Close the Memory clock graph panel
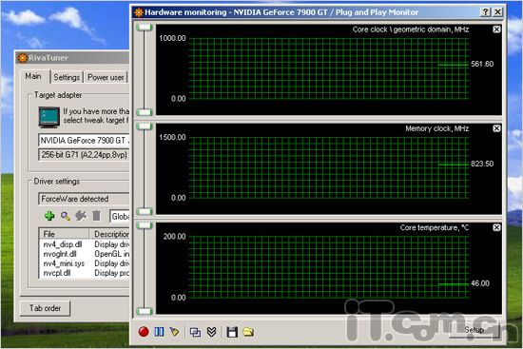Viewport: 523px width, 349px height. [496, 128]
